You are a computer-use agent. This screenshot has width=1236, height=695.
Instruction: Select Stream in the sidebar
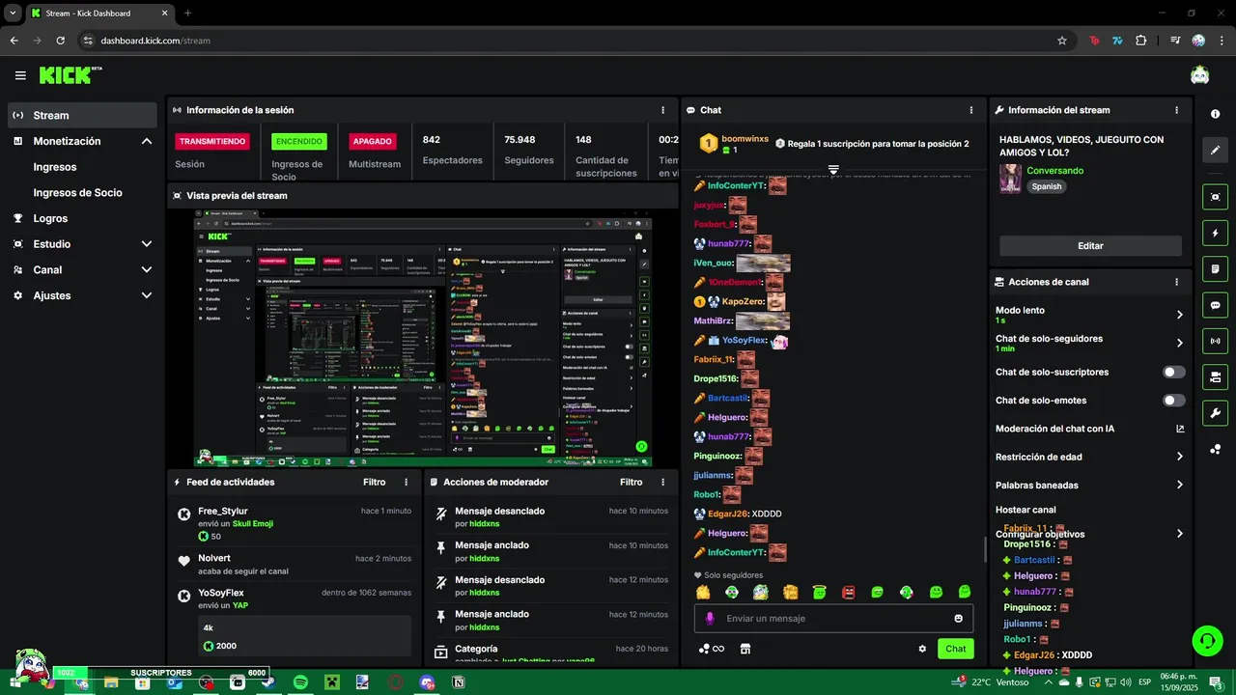pos(82,115)
